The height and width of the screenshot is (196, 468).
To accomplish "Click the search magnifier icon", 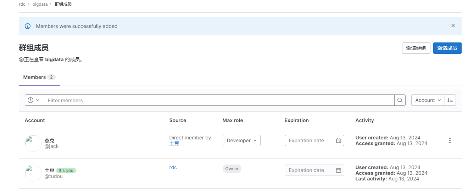I will coord(400,100).
